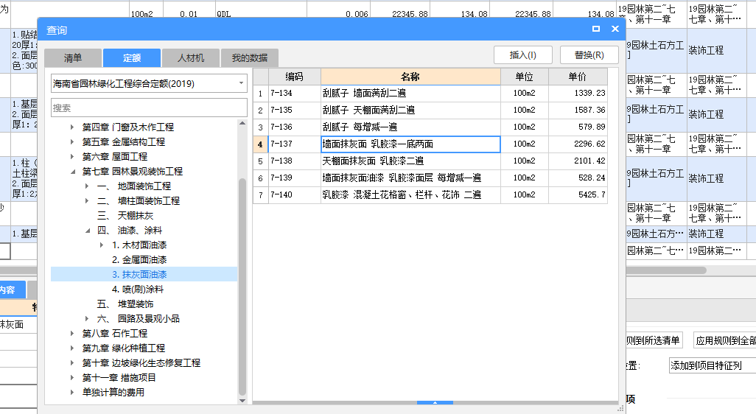Viewport: 756px width, 414px height.
Task: Expand 第九章 绿化种植工程 node
Action: tap(71, 348)
